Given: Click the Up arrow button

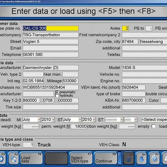Looking at the screenshot, I should [x=129, y=158].
